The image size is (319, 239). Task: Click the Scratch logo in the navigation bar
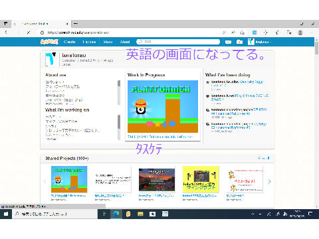click(49, 42)
